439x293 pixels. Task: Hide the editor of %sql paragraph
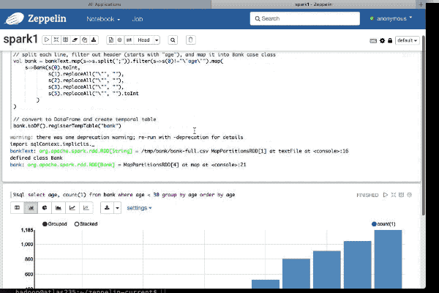394,195
